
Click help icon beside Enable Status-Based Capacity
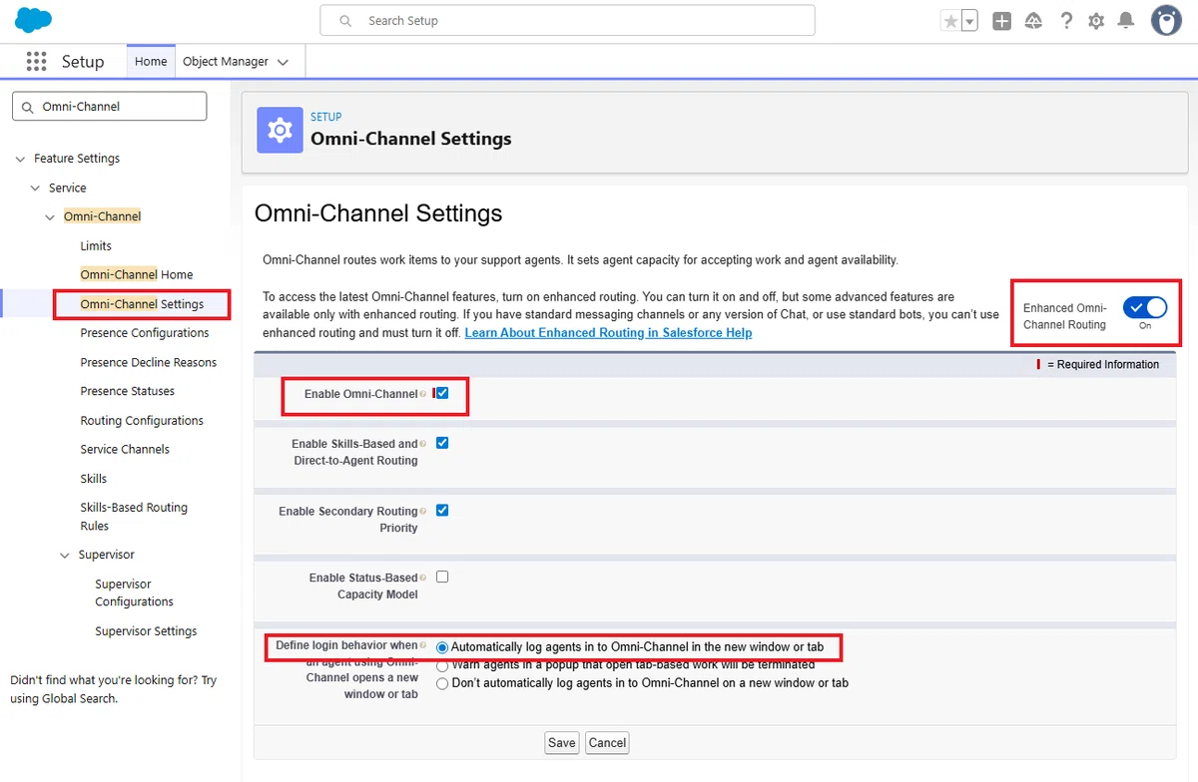pyautogui.click(x=422, y=578)
